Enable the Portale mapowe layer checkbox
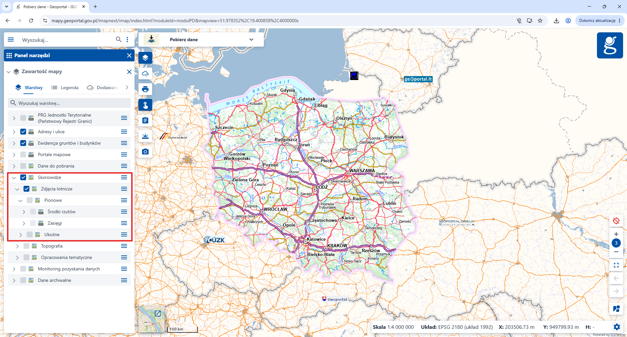 [x=23, y=154]
